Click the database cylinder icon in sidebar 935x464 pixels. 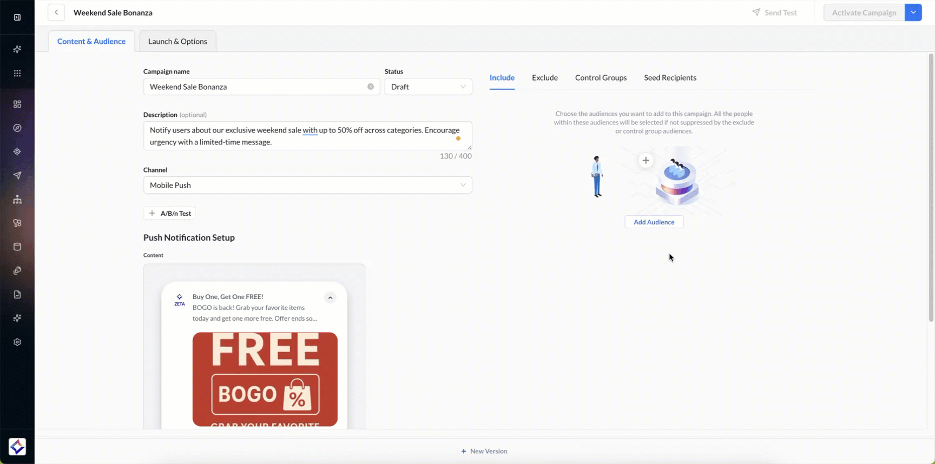click(x=17, y=247)
